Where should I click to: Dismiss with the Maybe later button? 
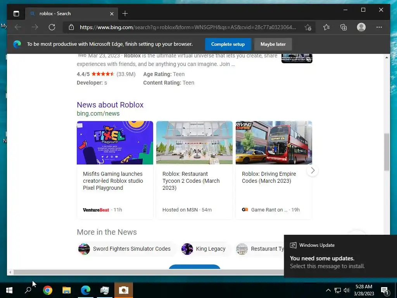tap(273, 44)
